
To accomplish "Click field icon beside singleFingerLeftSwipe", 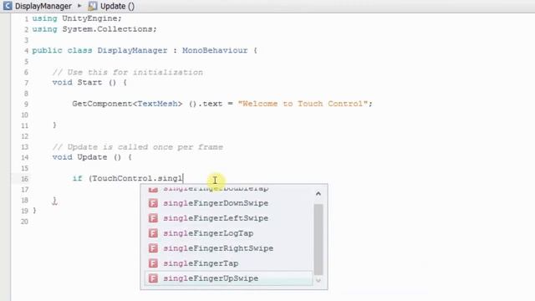I will pos(153,218).
